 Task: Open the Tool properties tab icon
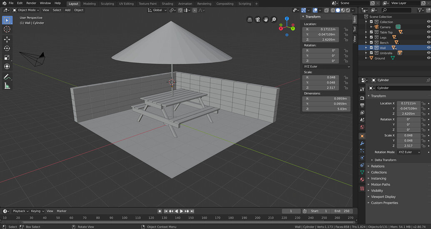coord(362,89)
